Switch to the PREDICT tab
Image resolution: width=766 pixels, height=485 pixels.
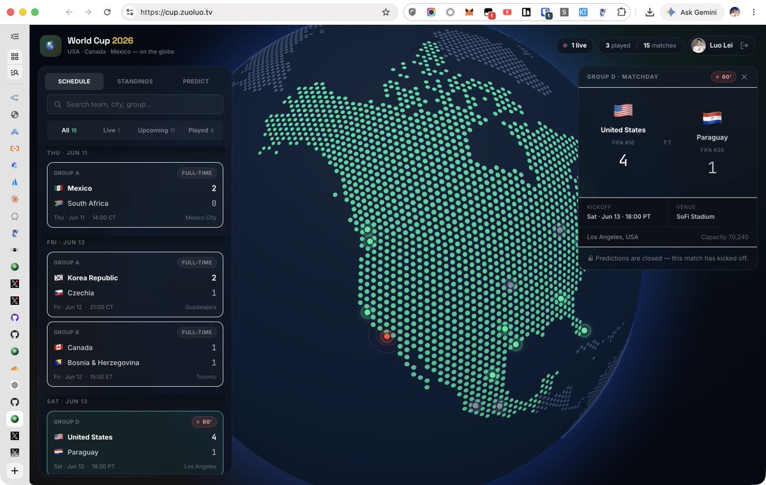(196, 81)
